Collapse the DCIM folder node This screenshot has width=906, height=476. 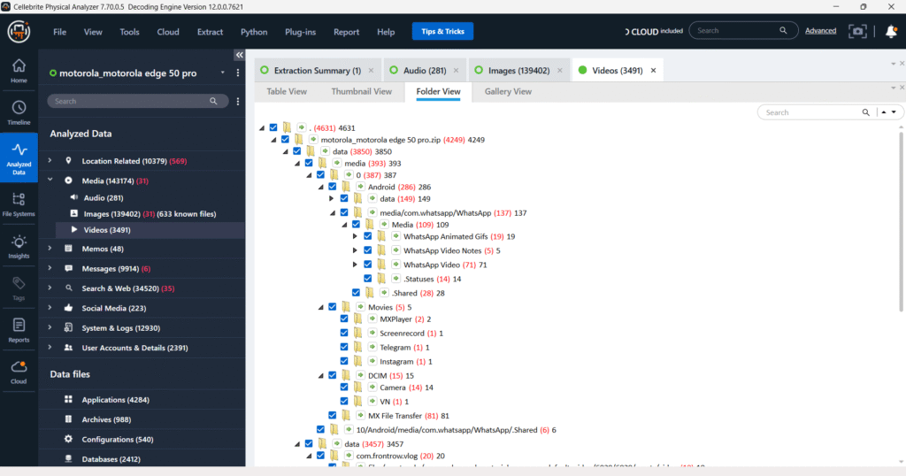tap(320, 375)
